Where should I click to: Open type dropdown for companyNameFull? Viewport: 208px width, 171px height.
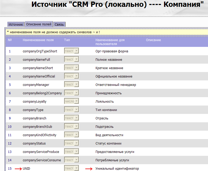click(x=71, y=59)
